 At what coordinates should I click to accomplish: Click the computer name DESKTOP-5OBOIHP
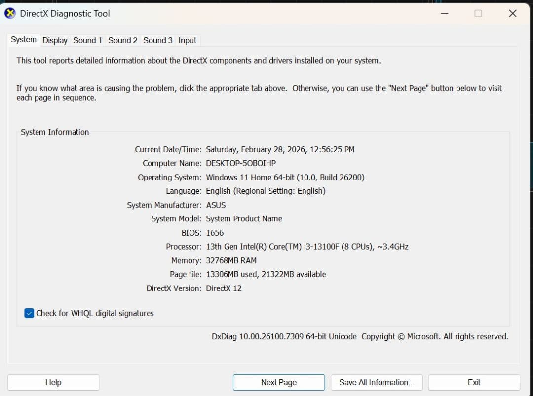coord(241,163)
